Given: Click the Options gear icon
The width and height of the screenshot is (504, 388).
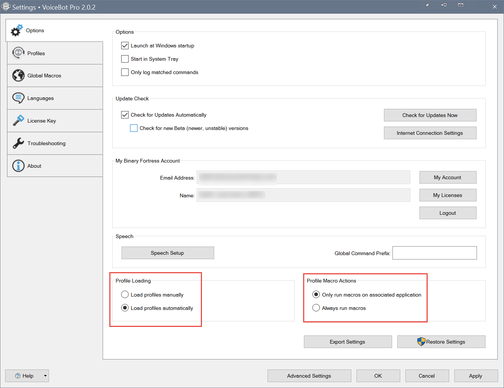Looking at the screenshot, I should (17, 30).
